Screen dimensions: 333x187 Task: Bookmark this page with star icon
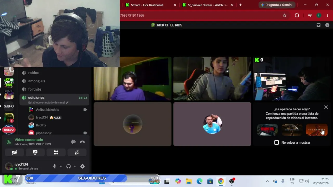(285, 15)
